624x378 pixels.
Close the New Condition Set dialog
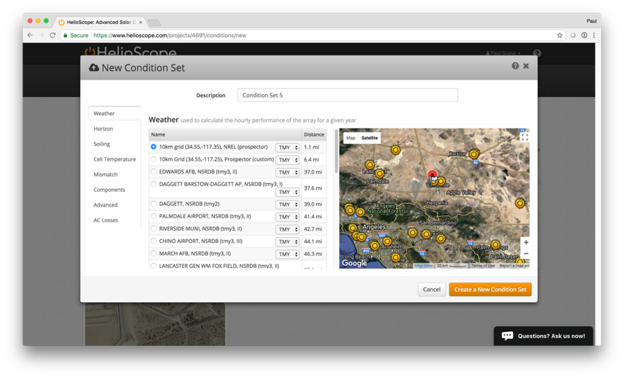[x=525, y=66]
